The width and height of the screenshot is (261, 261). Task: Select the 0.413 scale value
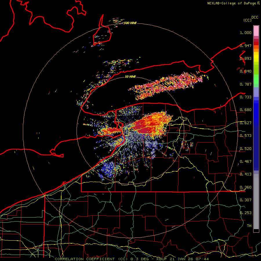tap(246, 174)
